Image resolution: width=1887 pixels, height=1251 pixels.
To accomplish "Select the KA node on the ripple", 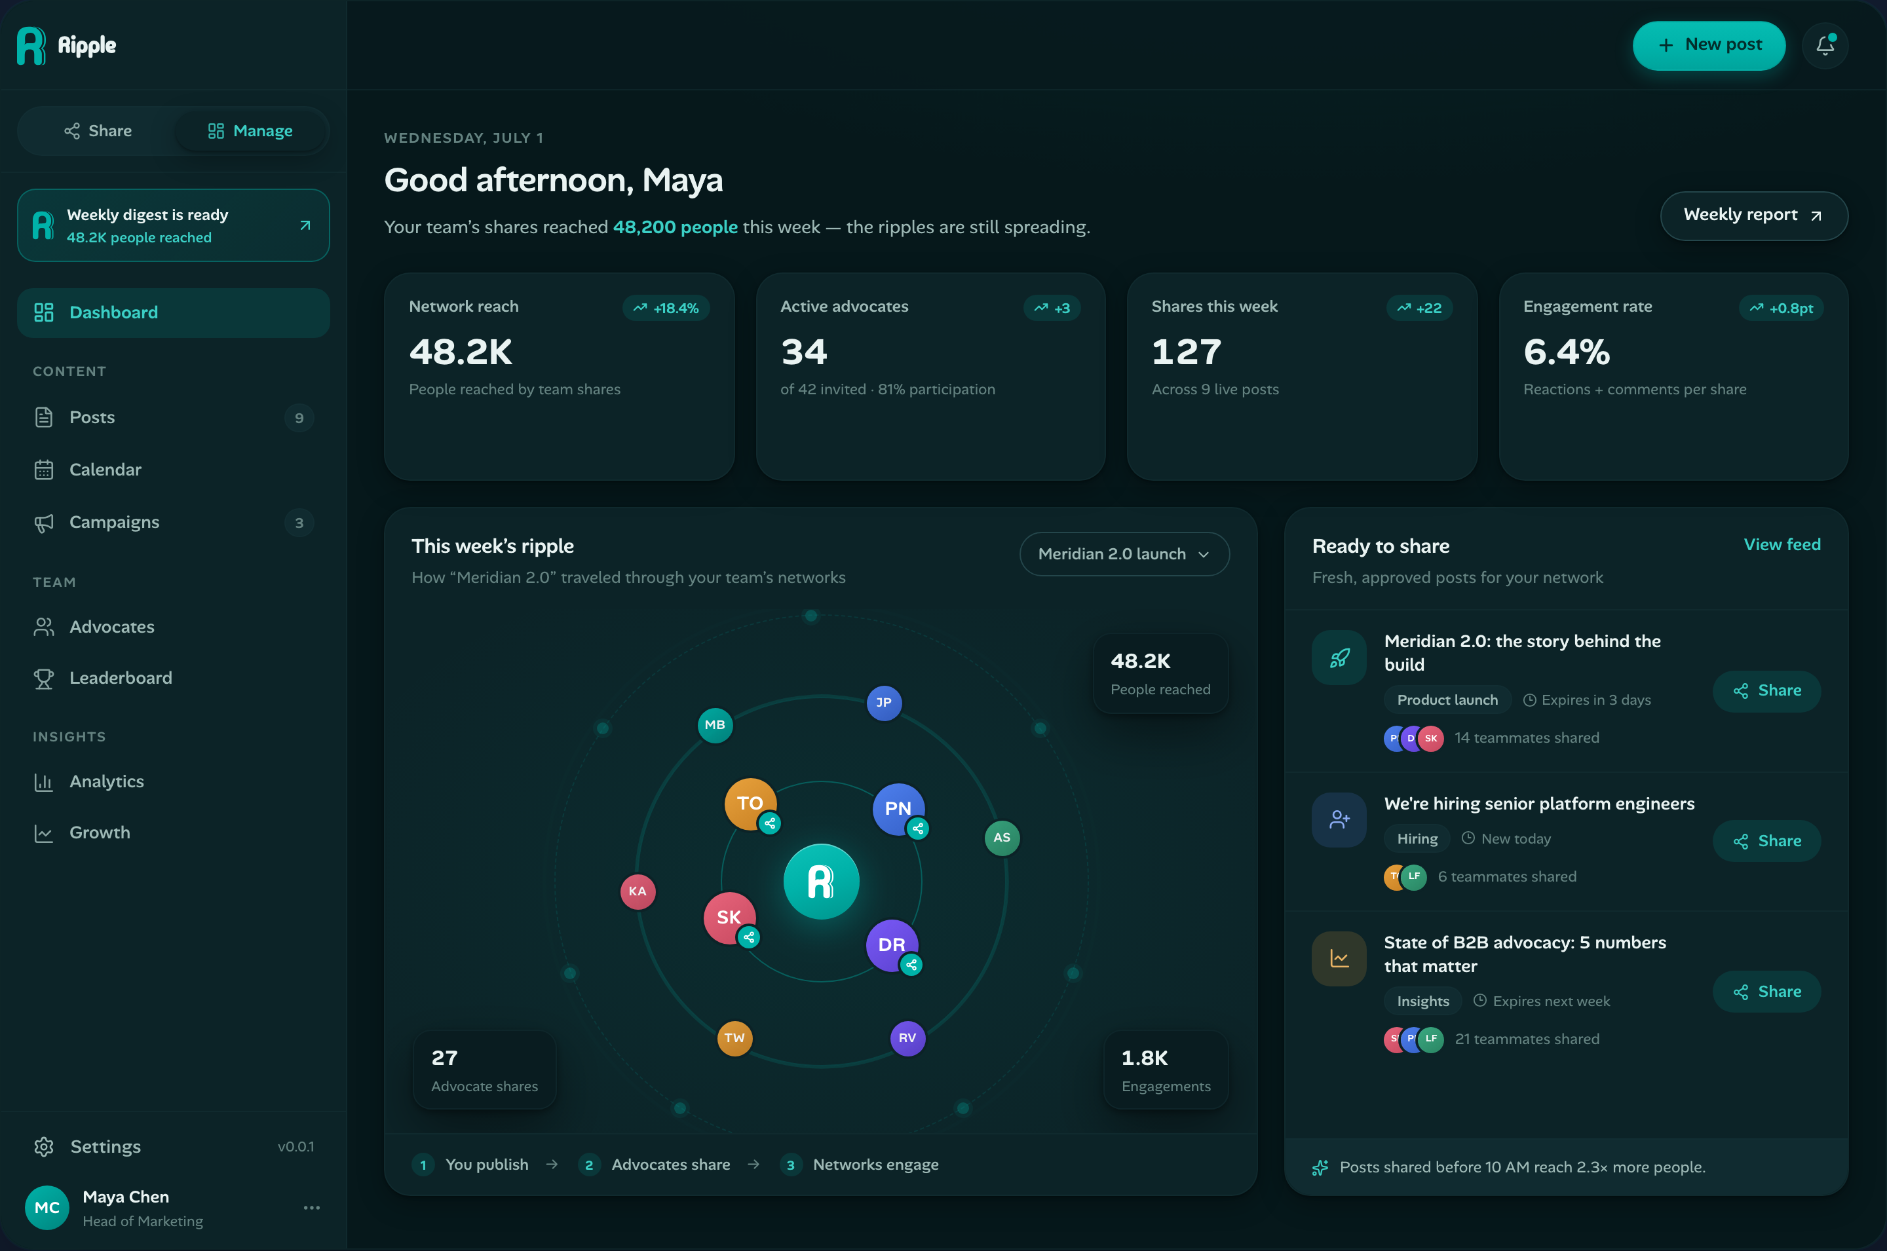I will (x=638, y=891).
